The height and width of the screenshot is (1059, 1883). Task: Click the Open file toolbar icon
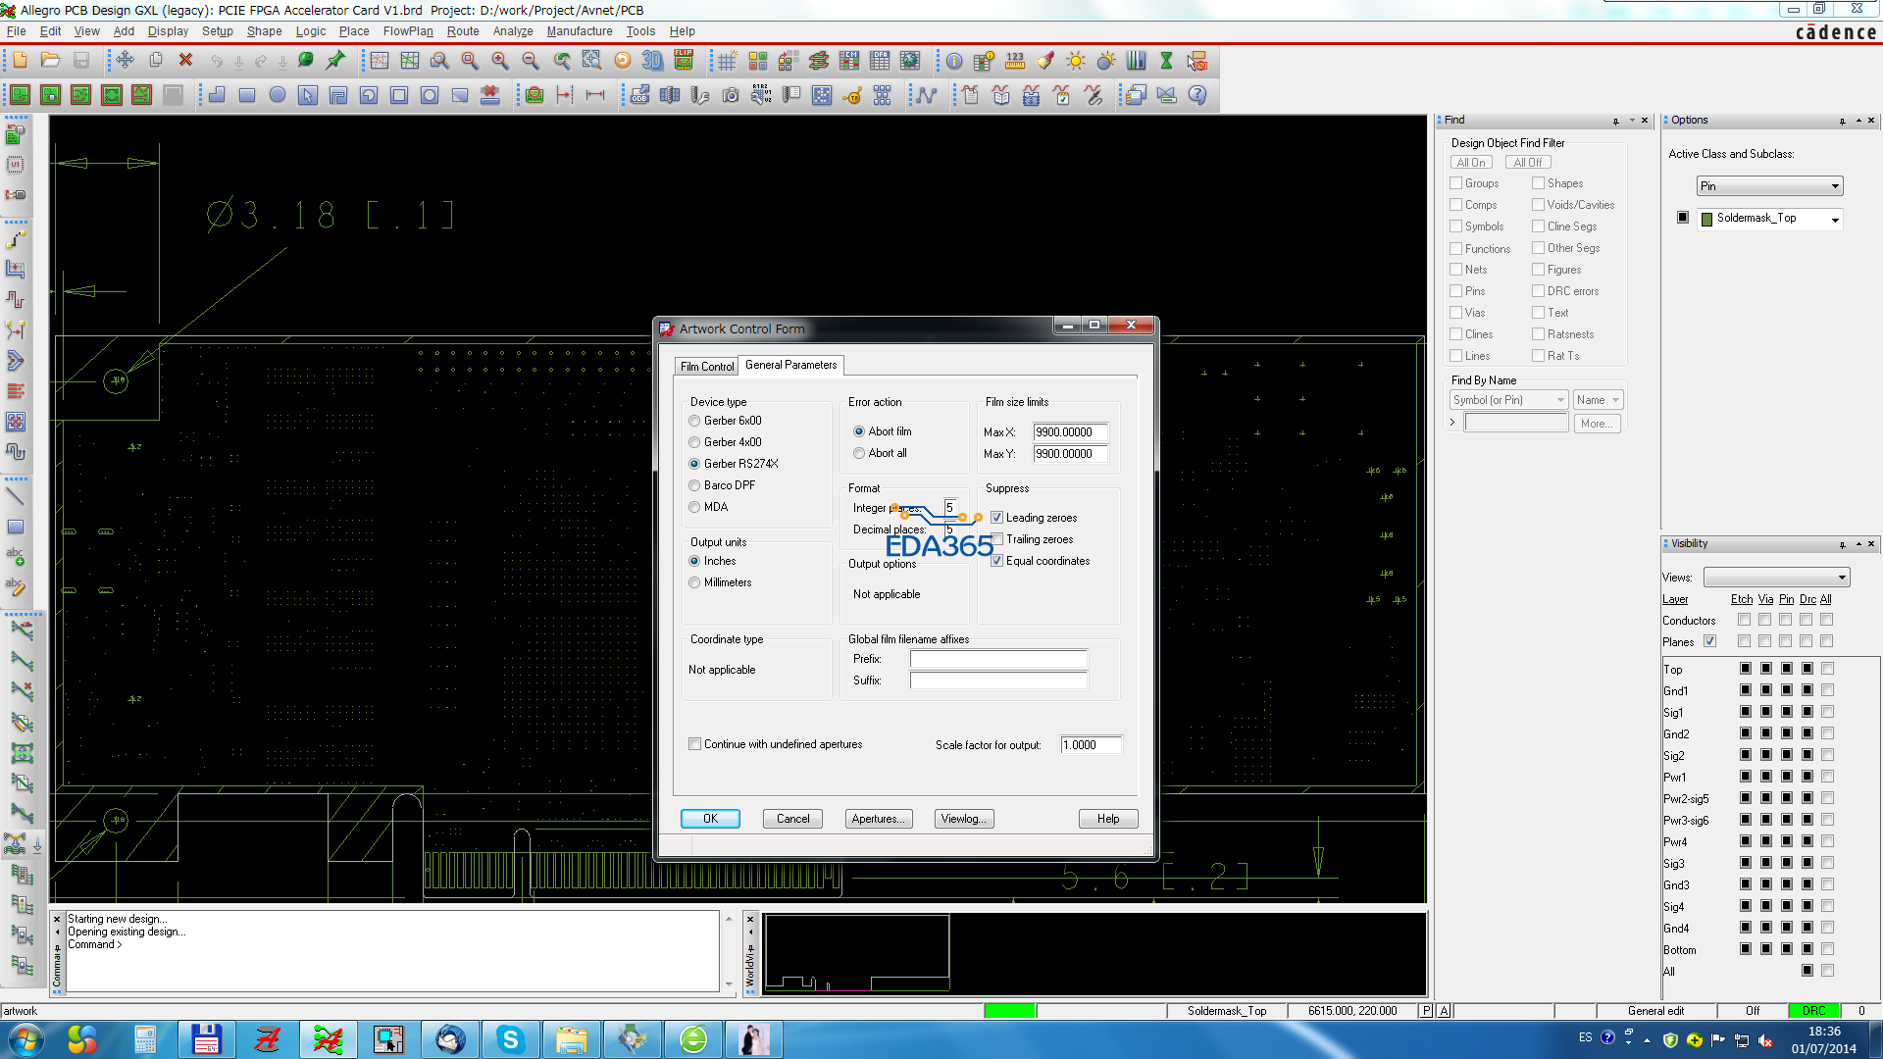coord(50,61)
